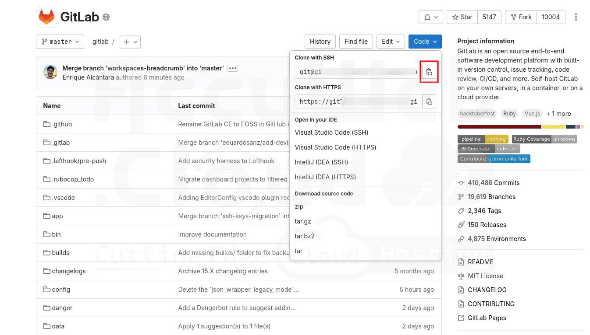Click the environments icon beside 4,875 Environments
The height and width of the screenshot is (335, 590).
pos(460,238)
